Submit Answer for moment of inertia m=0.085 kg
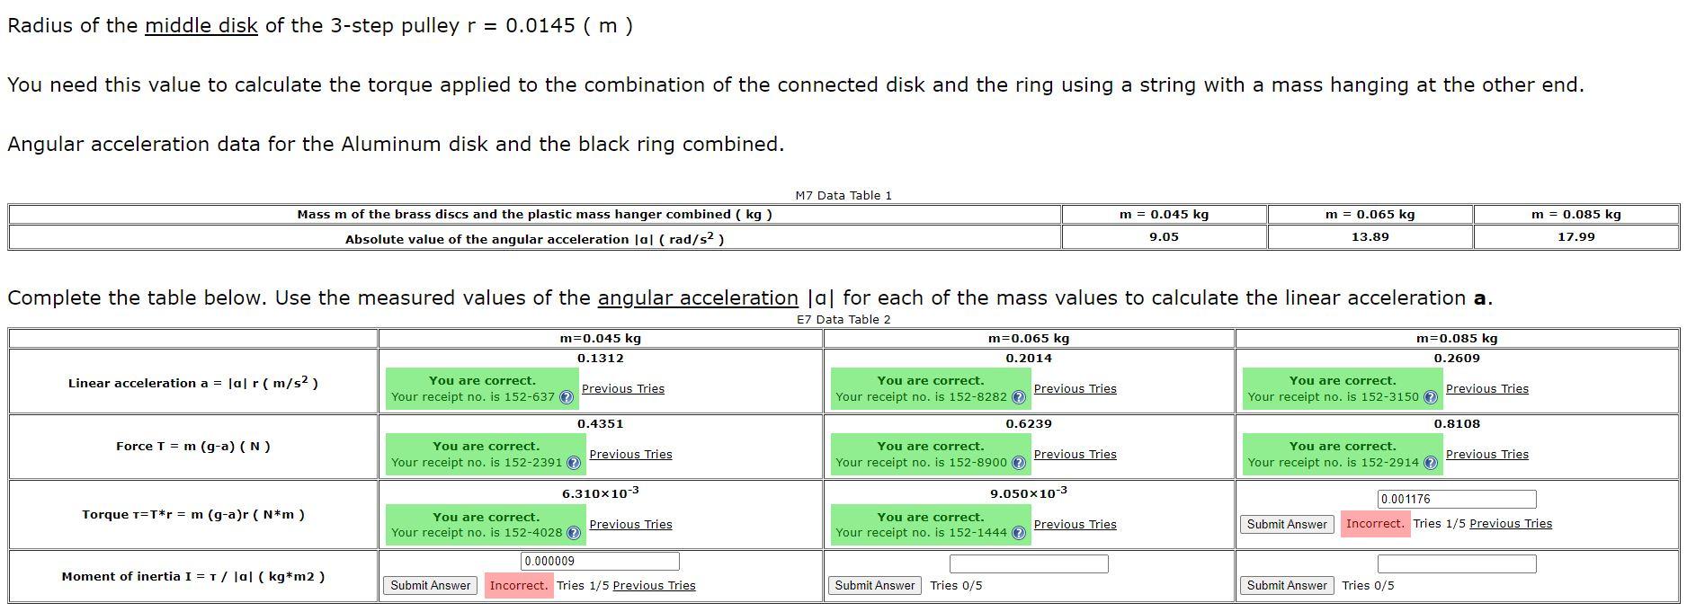Viewport: 1687px width, 612px height. point(1287,586)
